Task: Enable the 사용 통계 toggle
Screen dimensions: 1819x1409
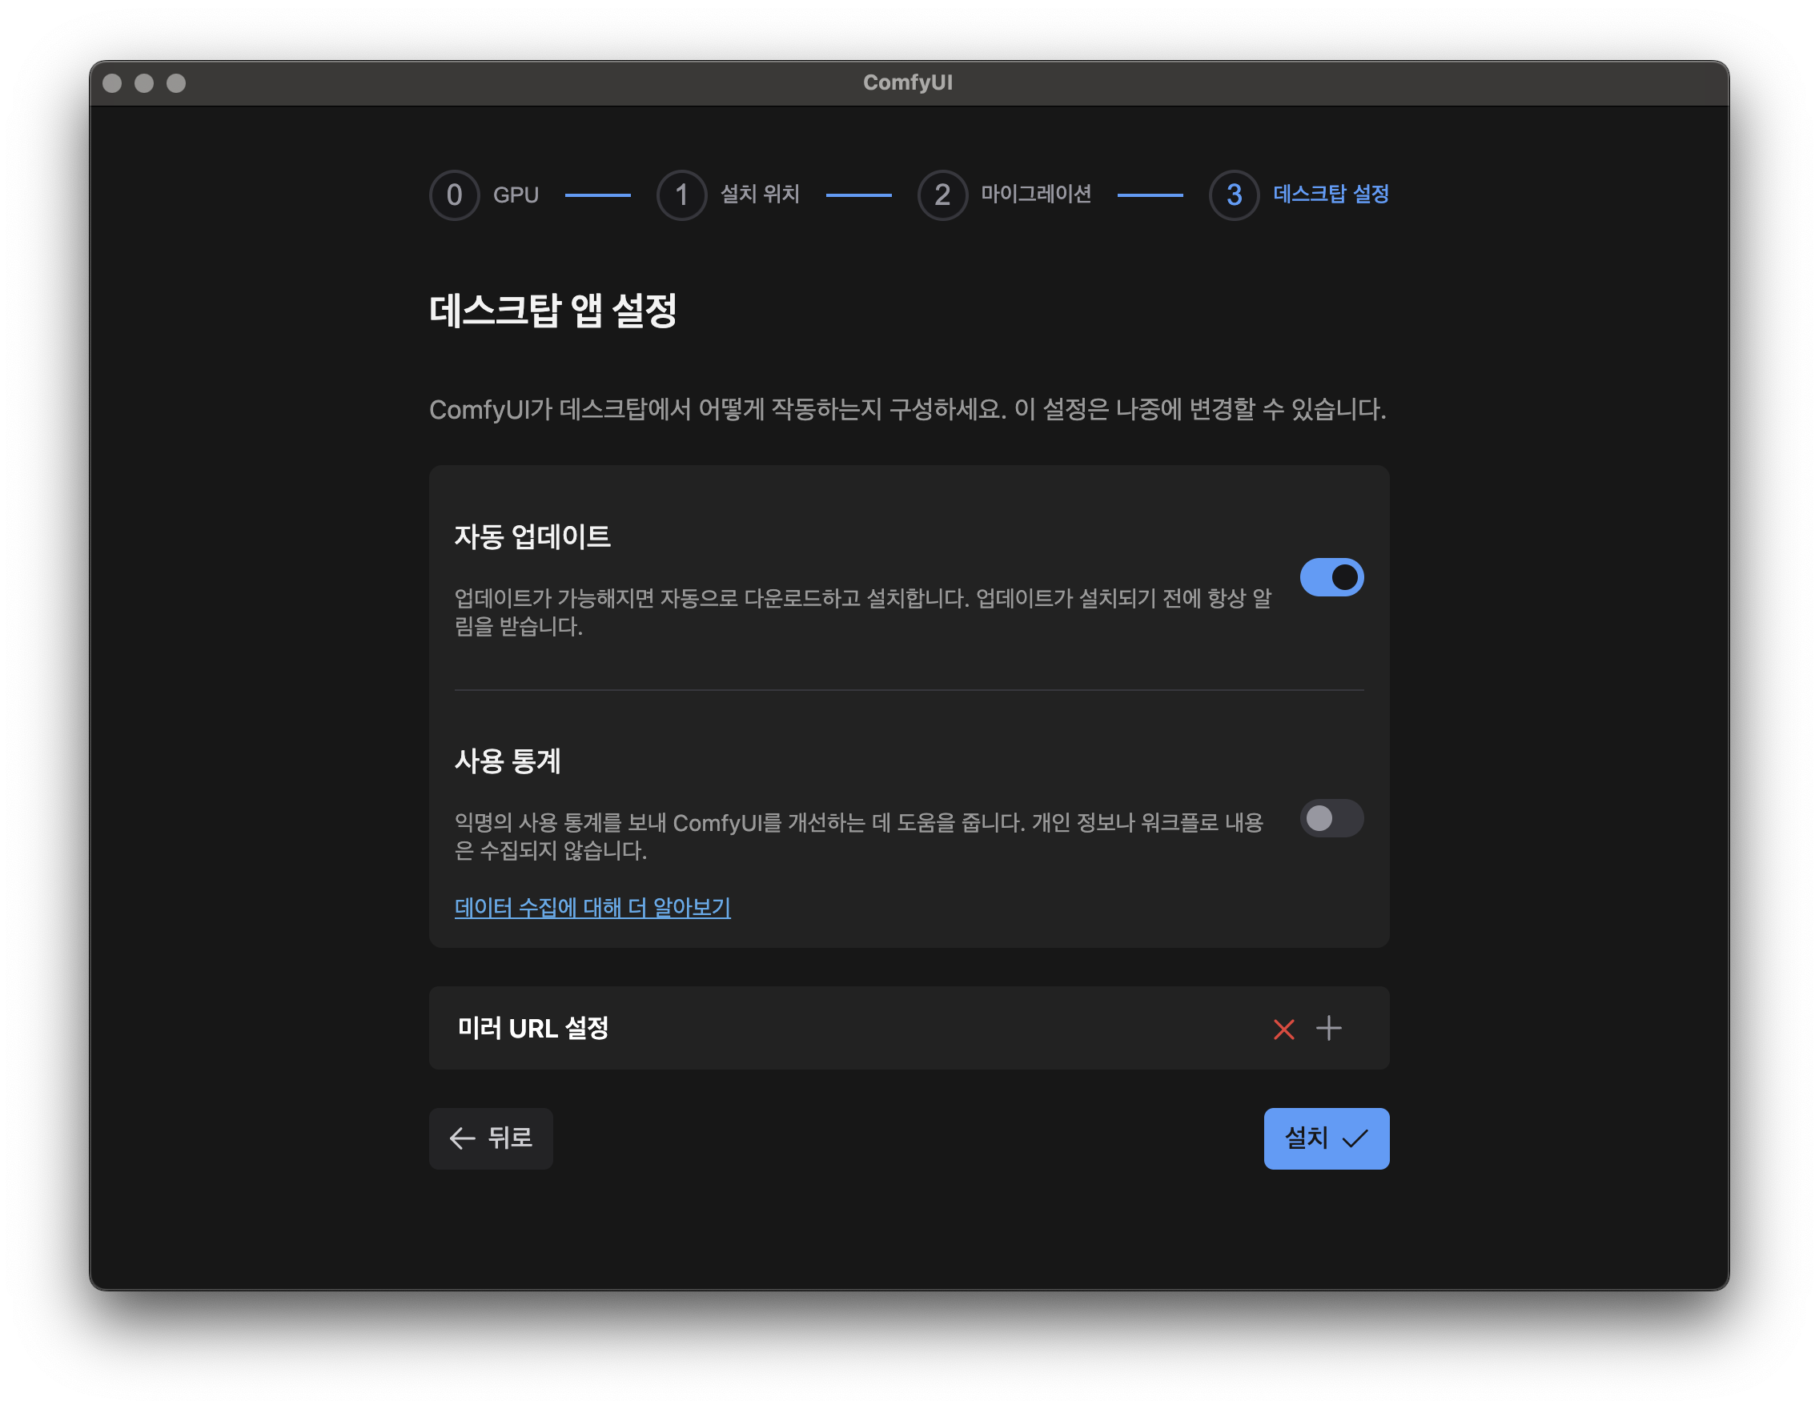Action: 1331,817
